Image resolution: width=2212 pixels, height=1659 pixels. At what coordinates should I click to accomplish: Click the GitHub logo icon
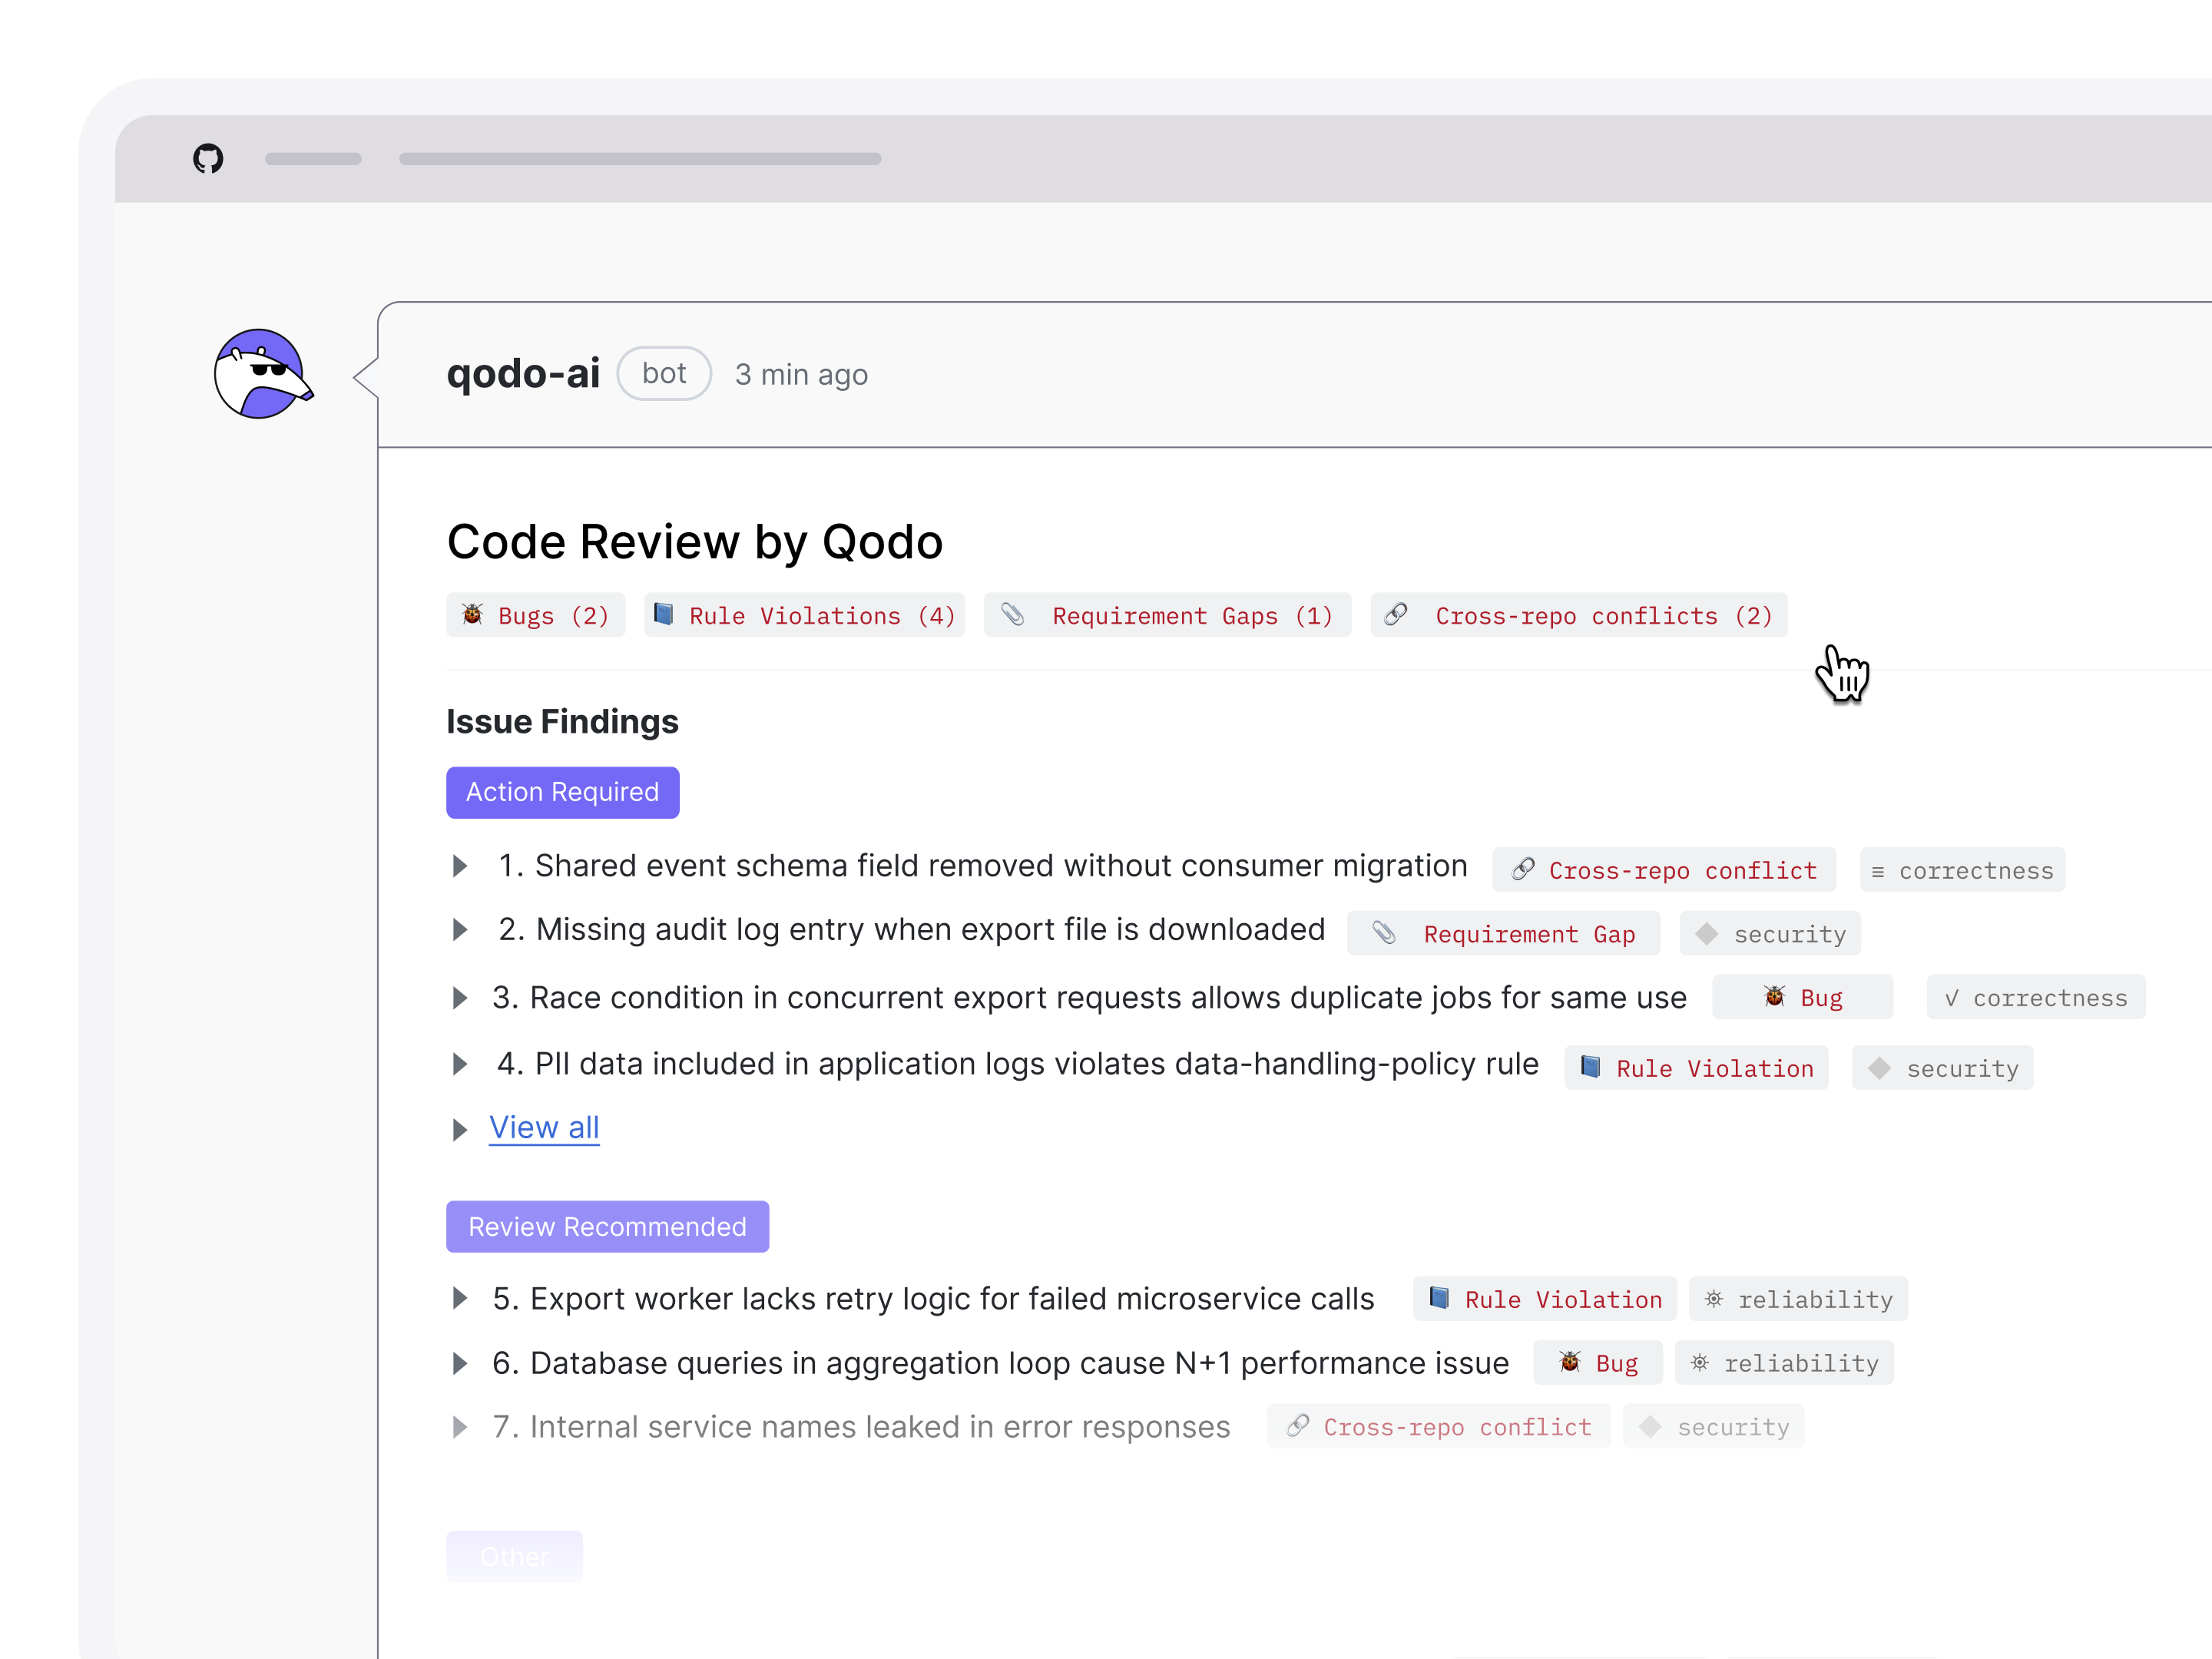[x=208, y=158]
